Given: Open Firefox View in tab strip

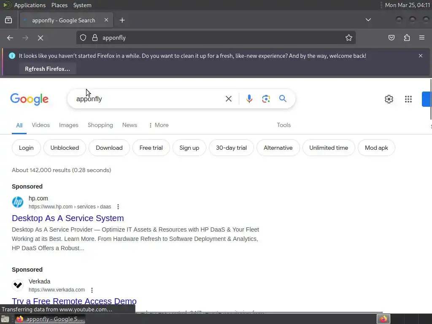Looking at the screenshot, I should pos(8,20).
